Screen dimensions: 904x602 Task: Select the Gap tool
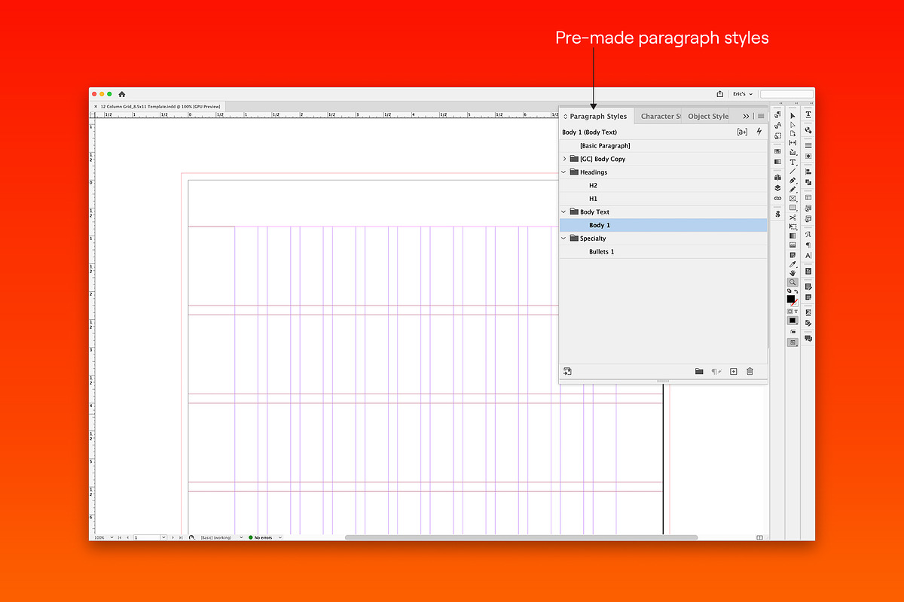(793, 143)
